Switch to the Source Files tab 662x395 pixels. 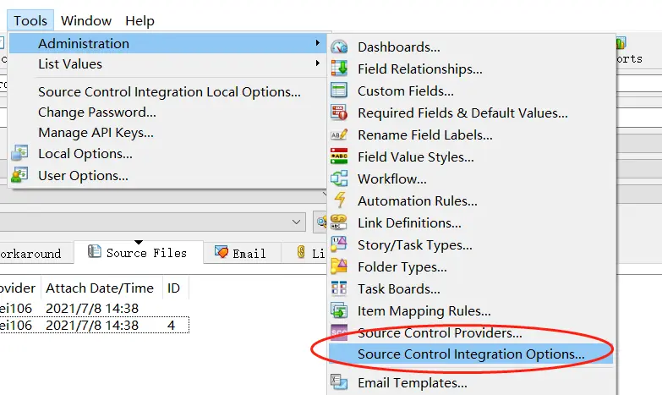pos(138,253)
